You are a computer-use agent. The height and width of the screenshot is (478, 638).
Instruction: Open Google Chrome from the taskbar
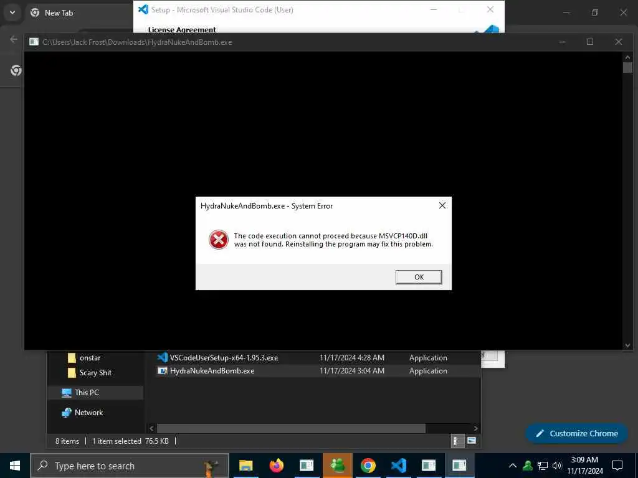coord(368,466)
